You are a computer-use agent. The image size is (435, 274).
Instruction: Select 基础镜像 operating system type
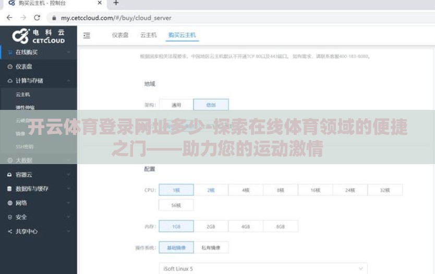coord(176,247)
